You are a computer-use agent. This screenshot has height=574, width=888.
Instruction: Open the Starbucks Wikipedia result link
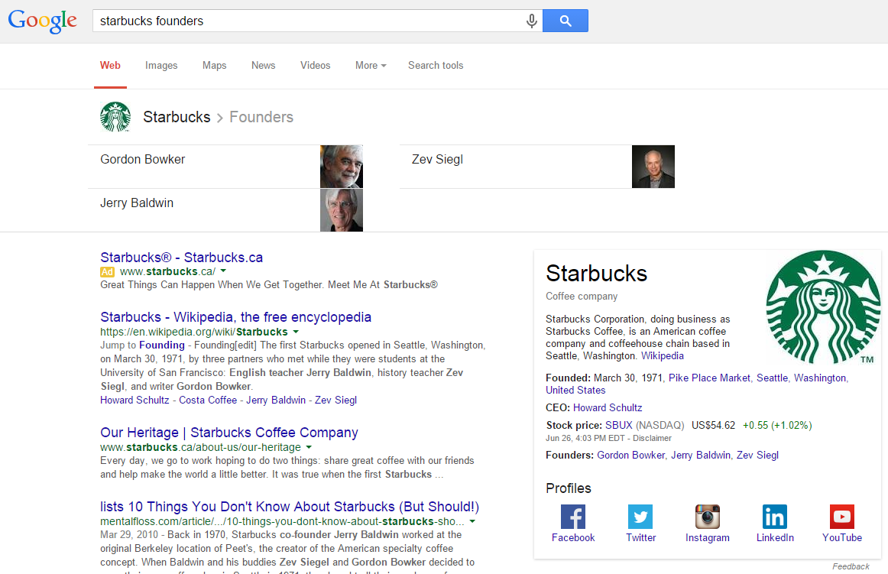click(235, 317)
